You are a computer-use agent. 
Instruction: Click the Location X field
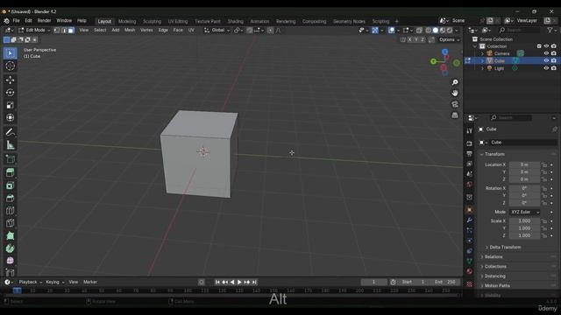(x=524, y=164)
